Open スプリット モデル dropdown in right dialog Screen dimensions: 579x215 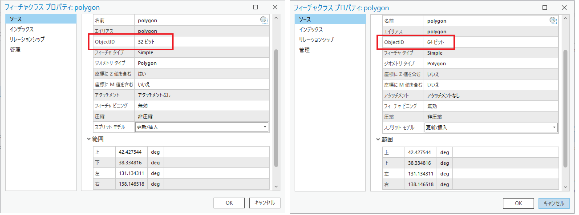coord(491,127)
